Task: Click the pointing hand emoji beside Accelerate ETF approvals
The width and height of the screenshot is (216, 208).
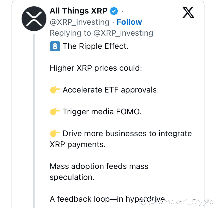Action: tap(55, 90)
